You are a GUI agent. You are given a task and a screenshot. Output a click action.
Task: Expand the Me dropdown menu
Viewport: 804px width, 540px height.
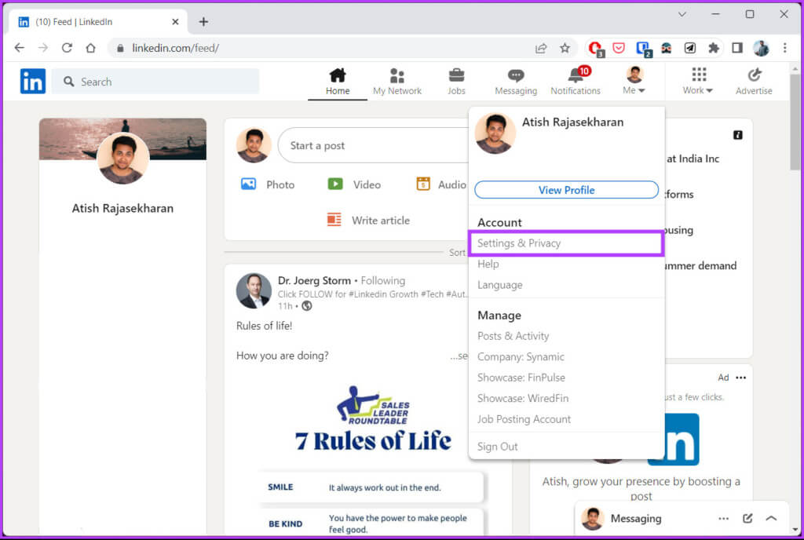634,82
